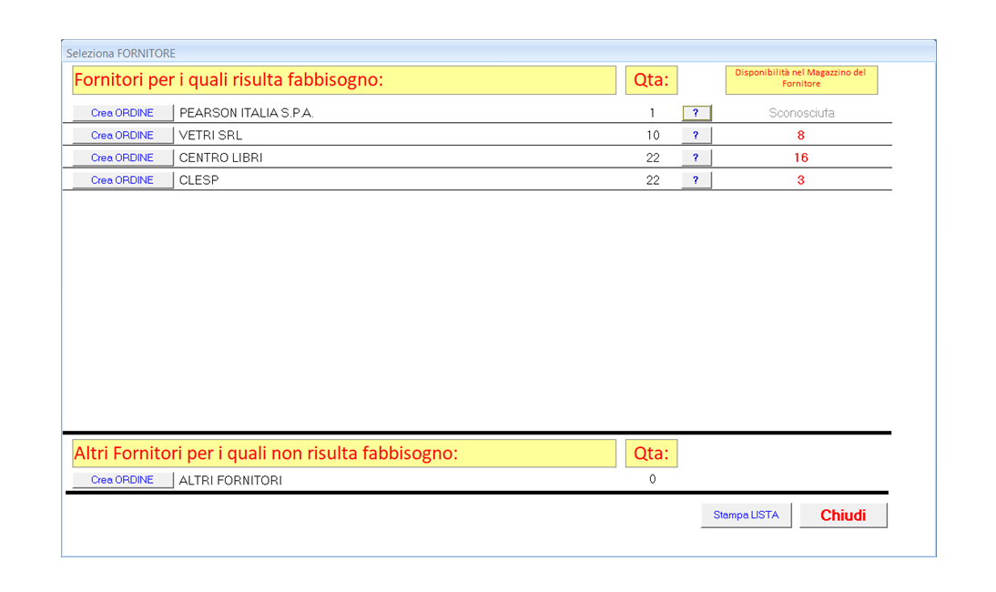This screenshot has width=996, height=592.
Task: Click availability value 8 for VETRI SRL
Action: (800, 136)
